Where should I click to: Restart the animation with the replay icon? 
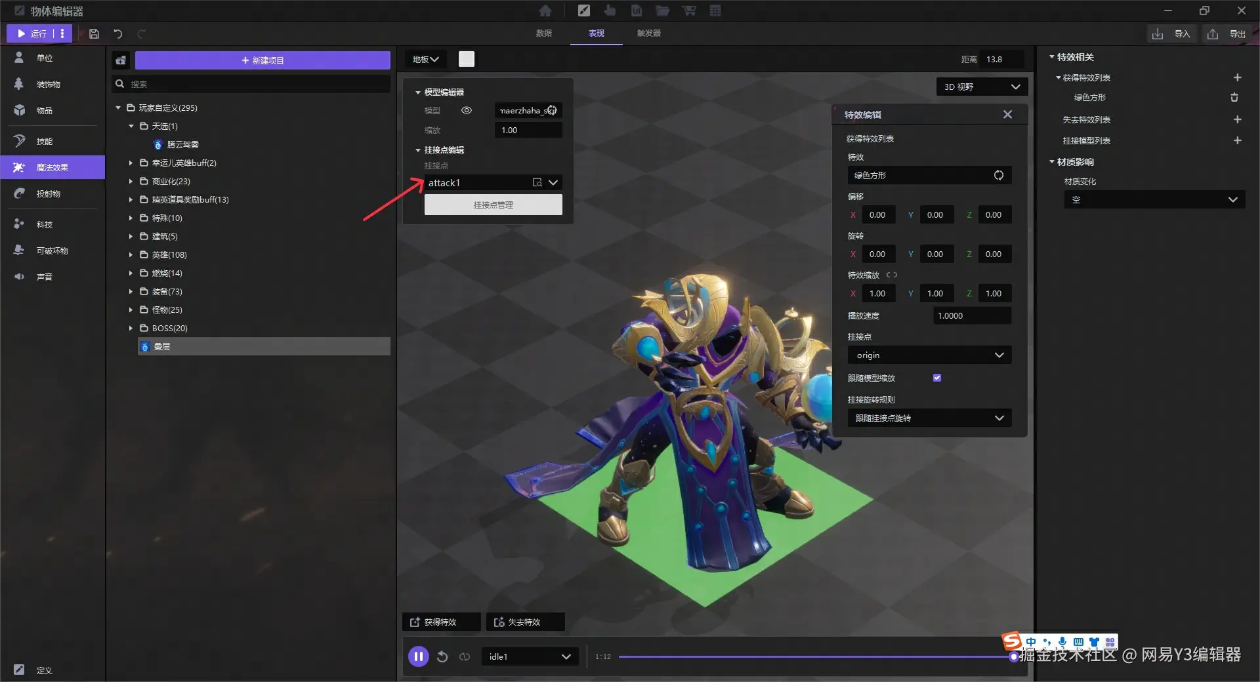[442, 656]
